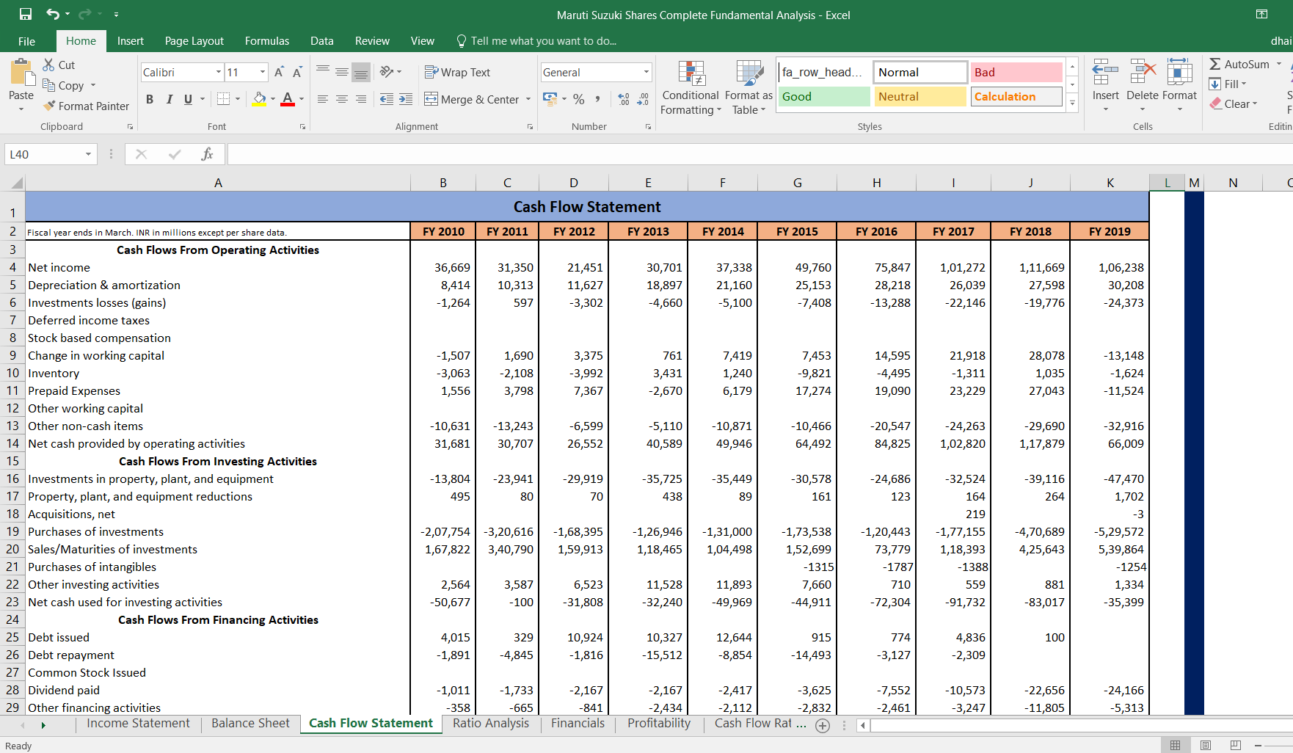Decrease font size with smaller A icon
This screenshot has width=1293, height=753.
(x=297, y=72)
